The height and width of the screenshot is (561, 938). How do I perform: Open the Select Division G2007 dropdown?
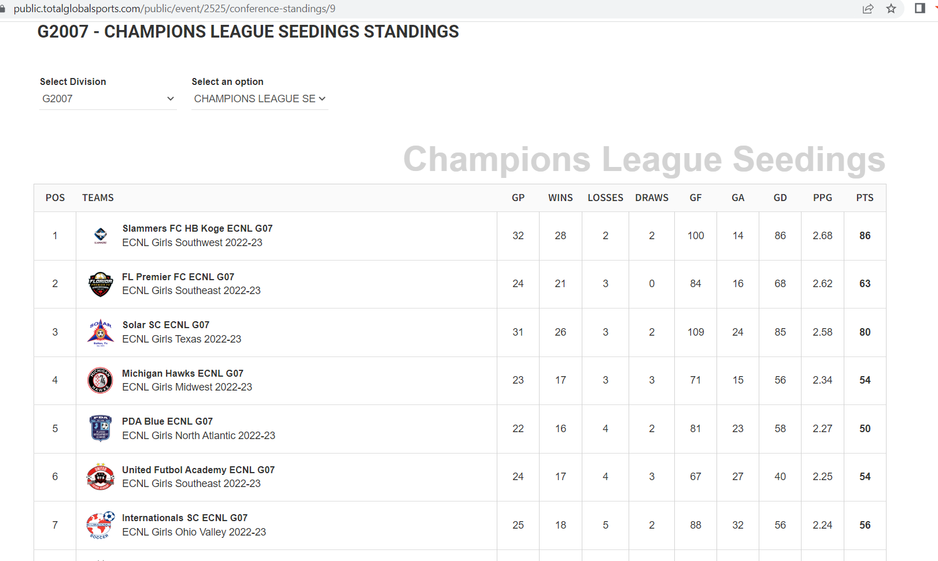(x=108, y=99)
